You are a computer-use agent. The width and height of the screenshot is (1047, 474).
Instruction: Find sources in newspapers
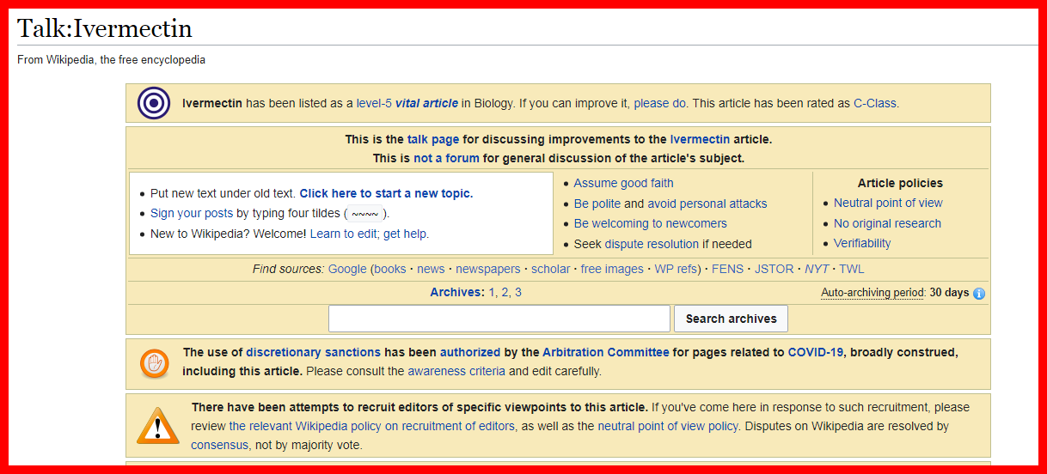tap(488, 269)
